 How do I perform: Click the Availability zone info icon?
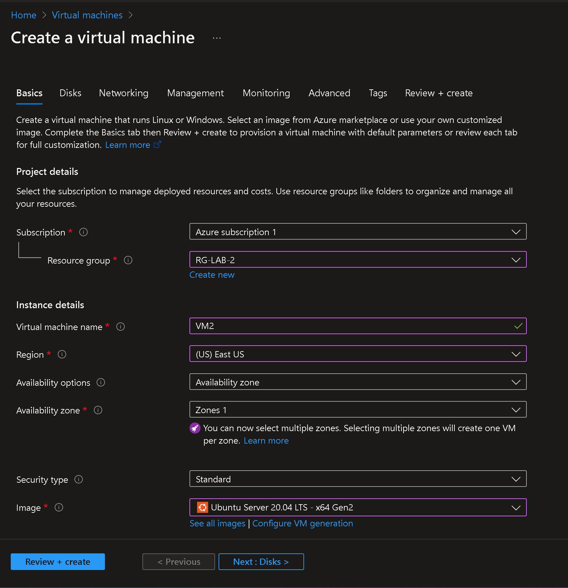(x=98, y=410)
